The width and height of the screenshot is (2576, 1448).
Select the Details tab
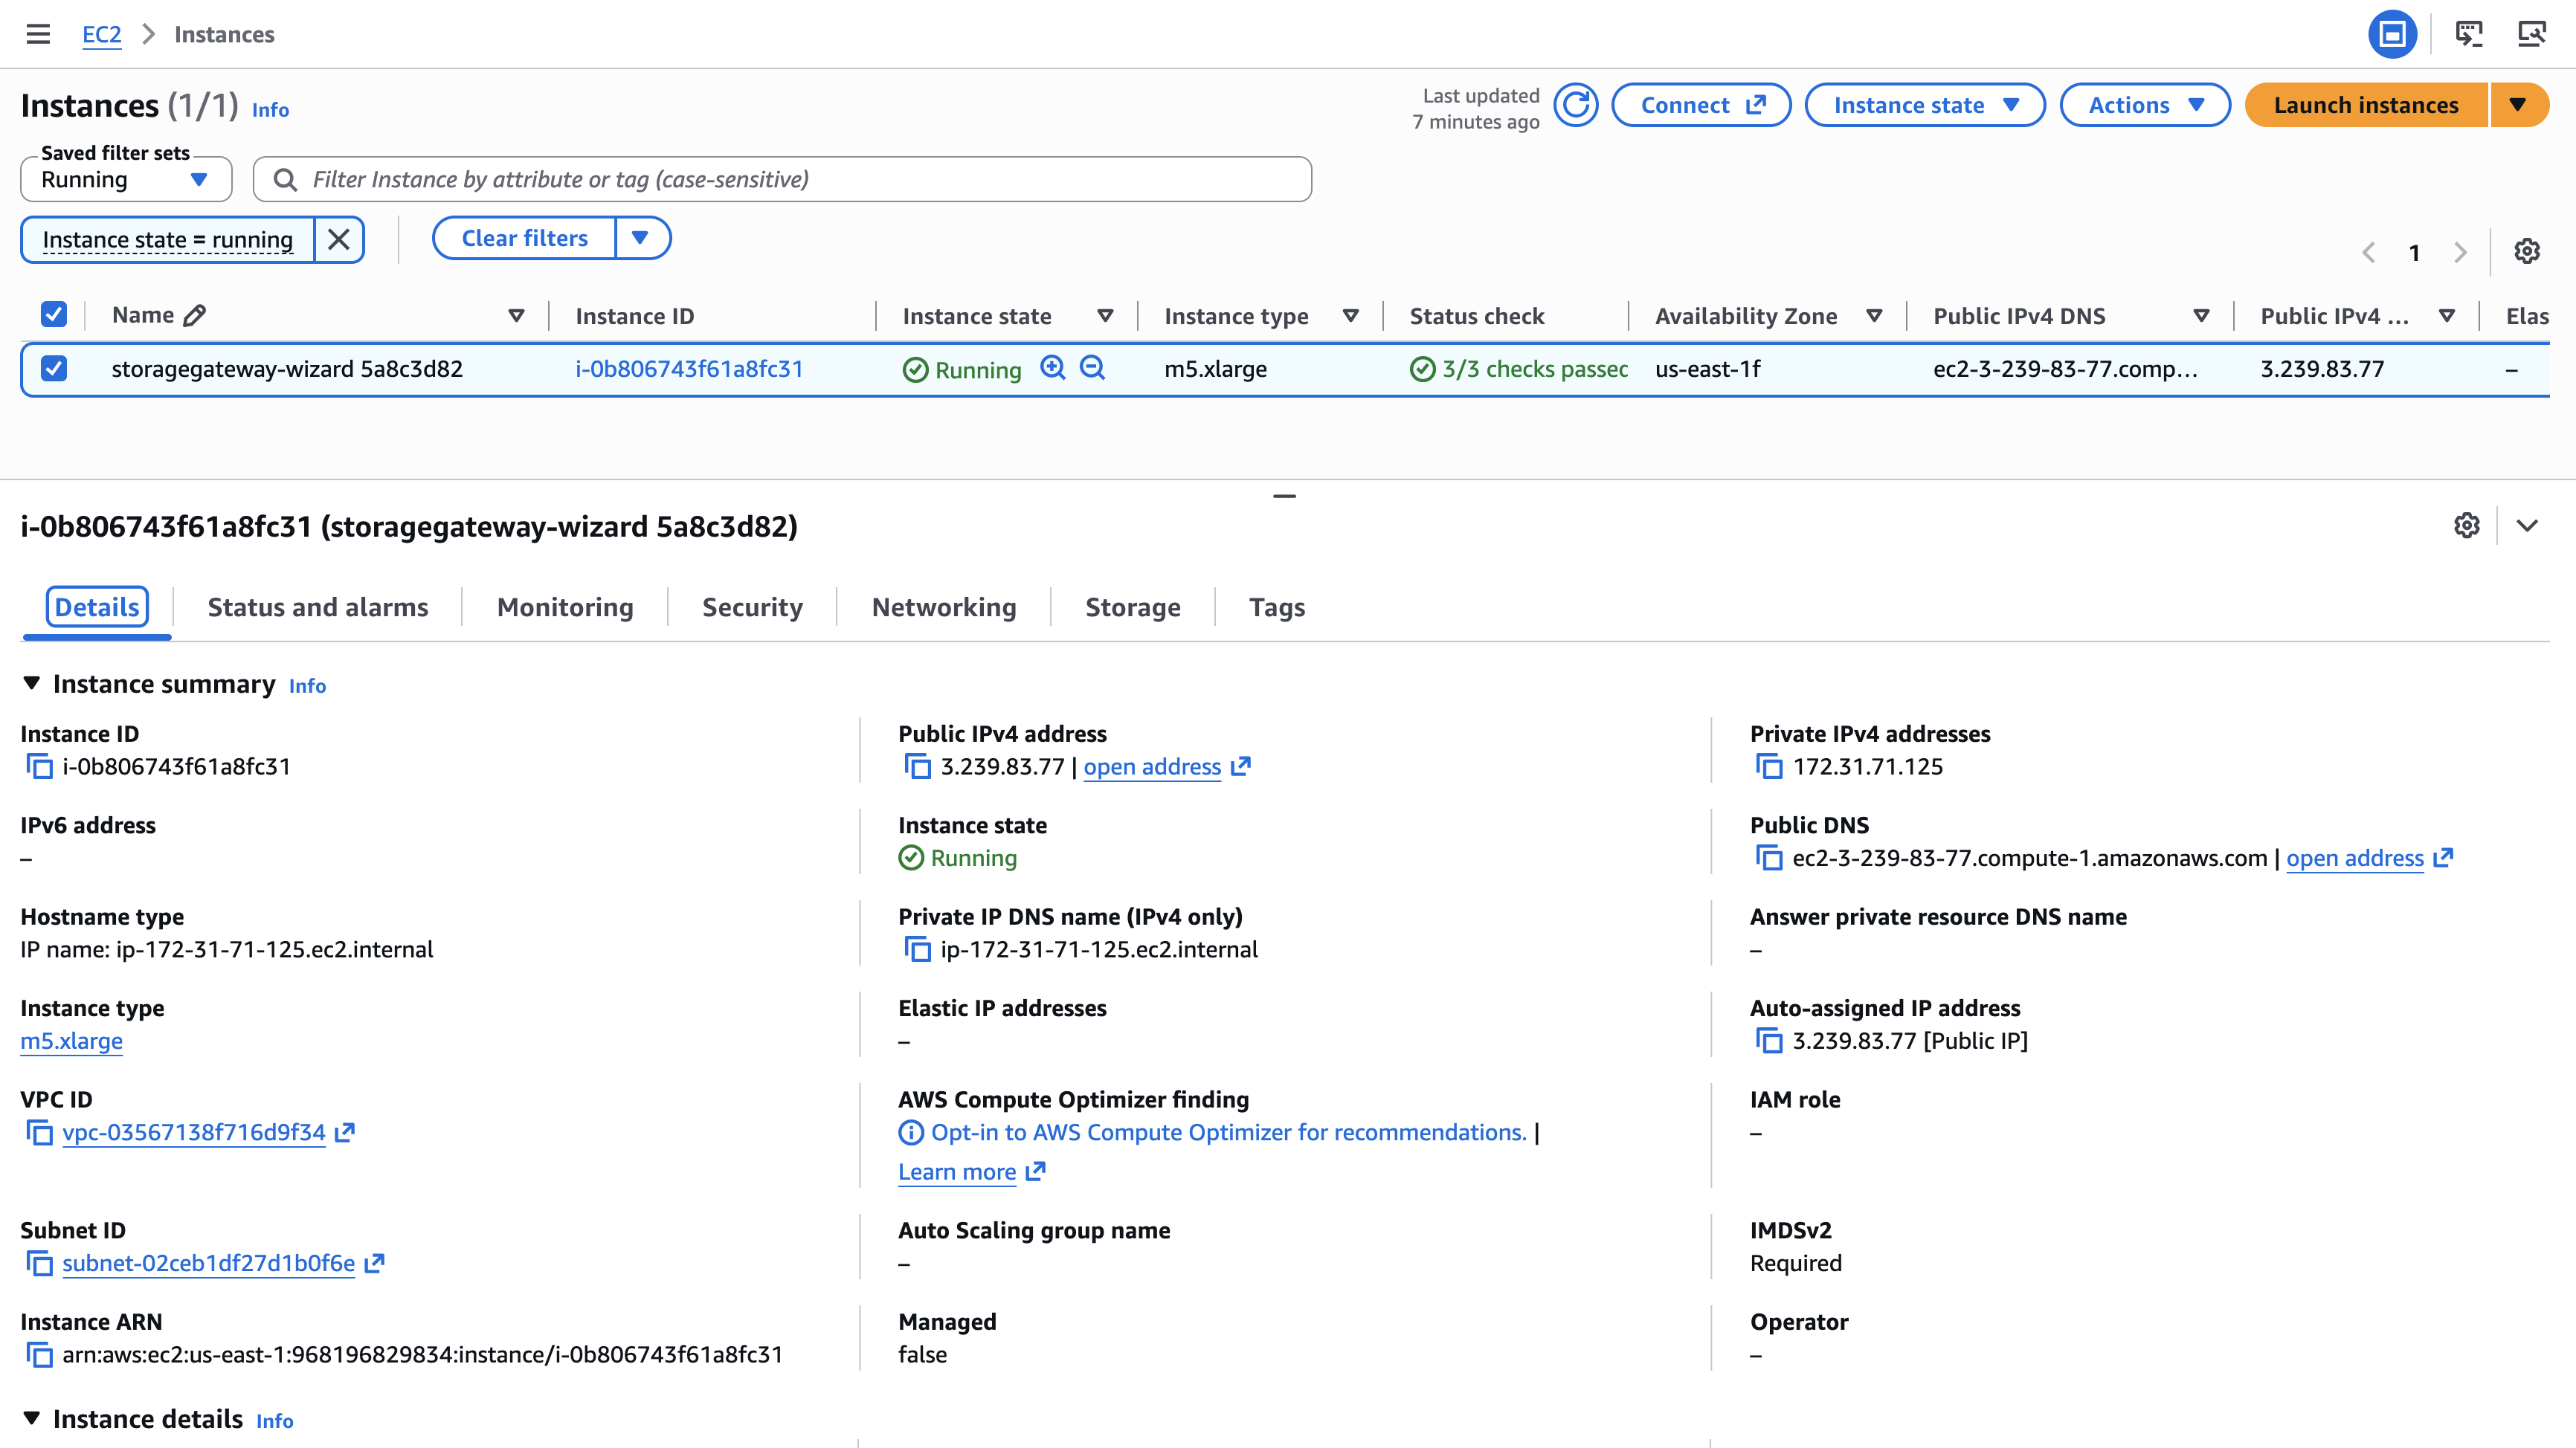(x=97, y=607)
